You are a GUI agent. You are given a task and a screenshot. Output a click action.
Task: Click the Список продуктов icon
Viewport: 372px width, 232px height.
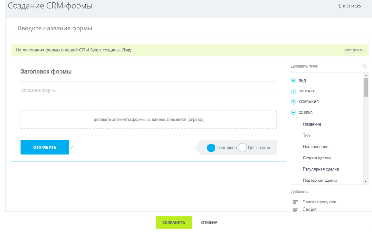[295, 202]
